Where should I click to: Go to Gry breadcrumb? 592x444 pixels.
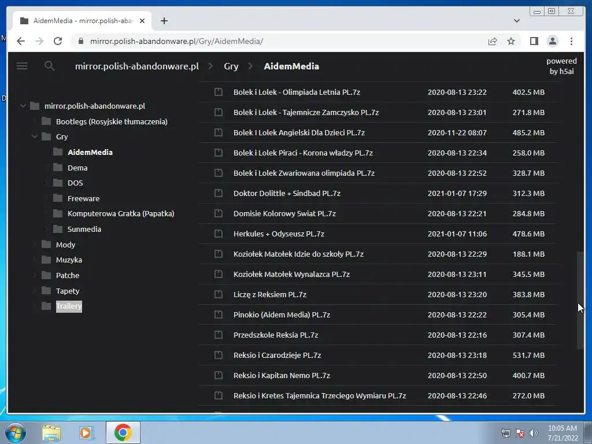pyautogui.click(x=231, y=66)
